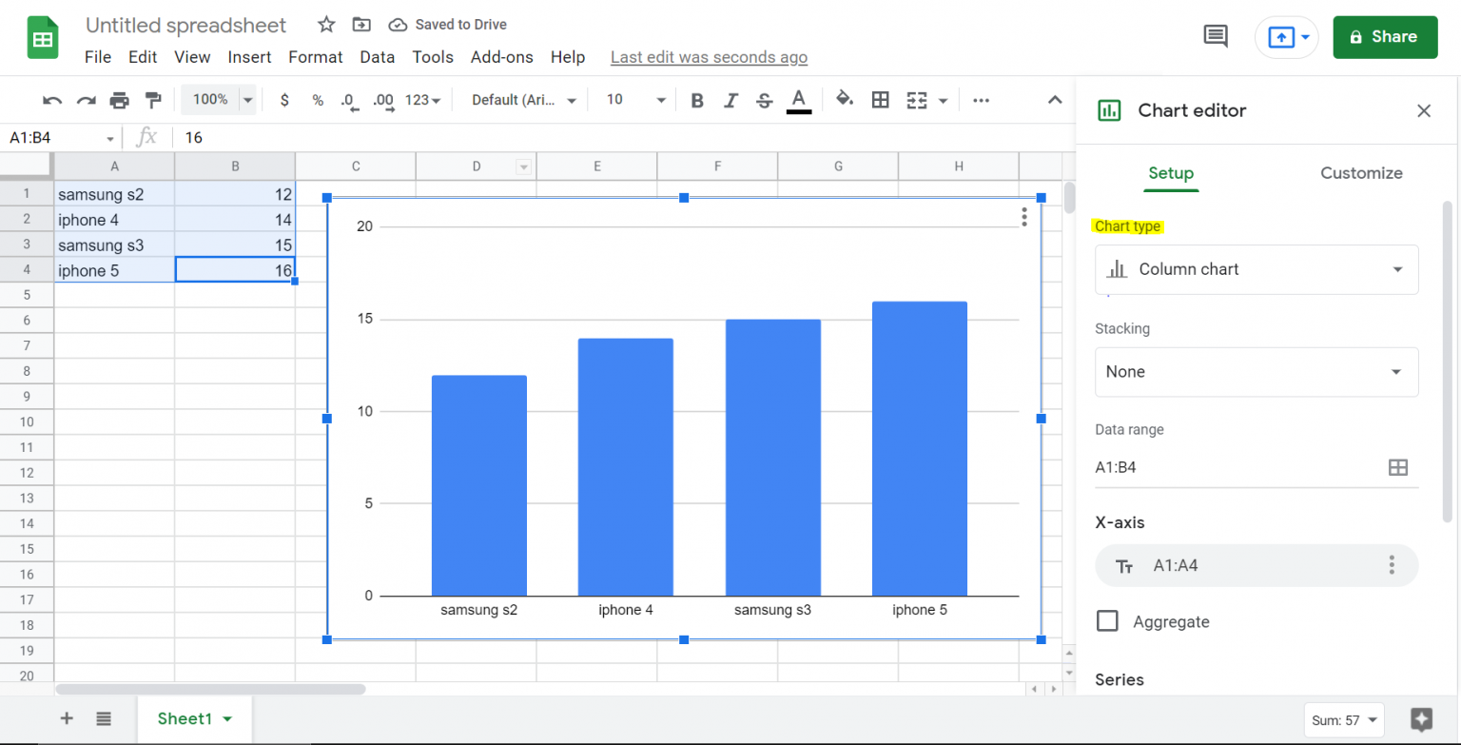
Task: Enable the Aggregate checkbox
Action: (1107, 620)
